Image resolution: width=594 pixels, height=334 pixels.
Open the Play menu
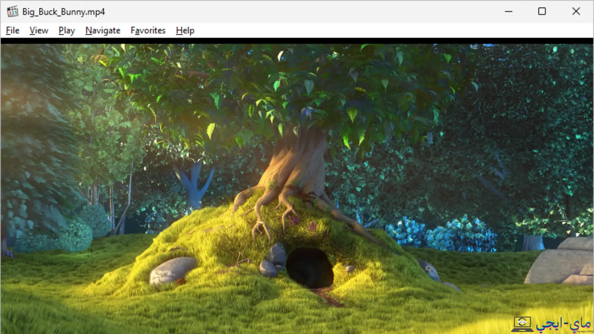(x=67, y=30)
